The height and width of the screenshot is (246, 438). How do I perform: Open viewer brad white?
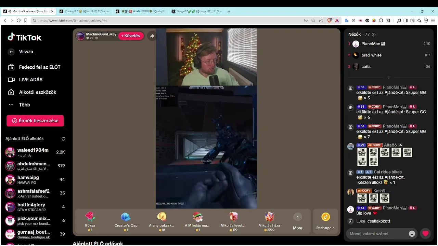coord(389,55)
